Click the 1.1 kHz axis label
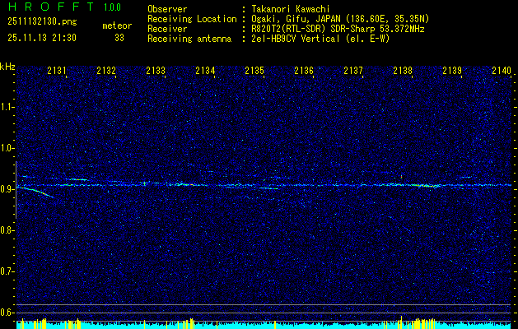Screen dimensions: 518x329 point(7,107)
